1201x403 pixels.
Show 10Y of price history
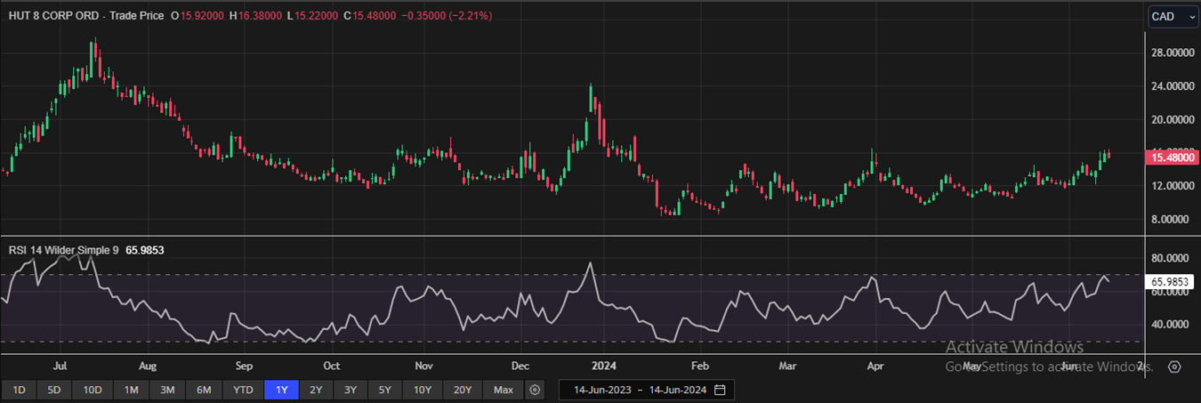(x=422, y=390)
